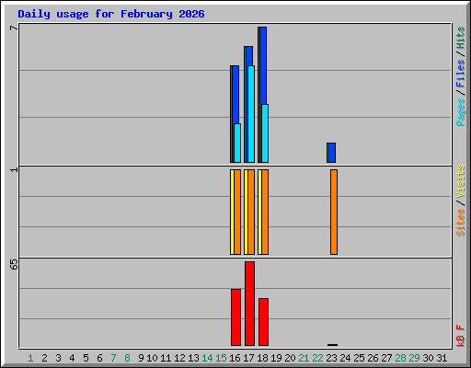Select the dark blue files bar for day 23
This screenshot has height=368, width=471.
click(332, 153)
